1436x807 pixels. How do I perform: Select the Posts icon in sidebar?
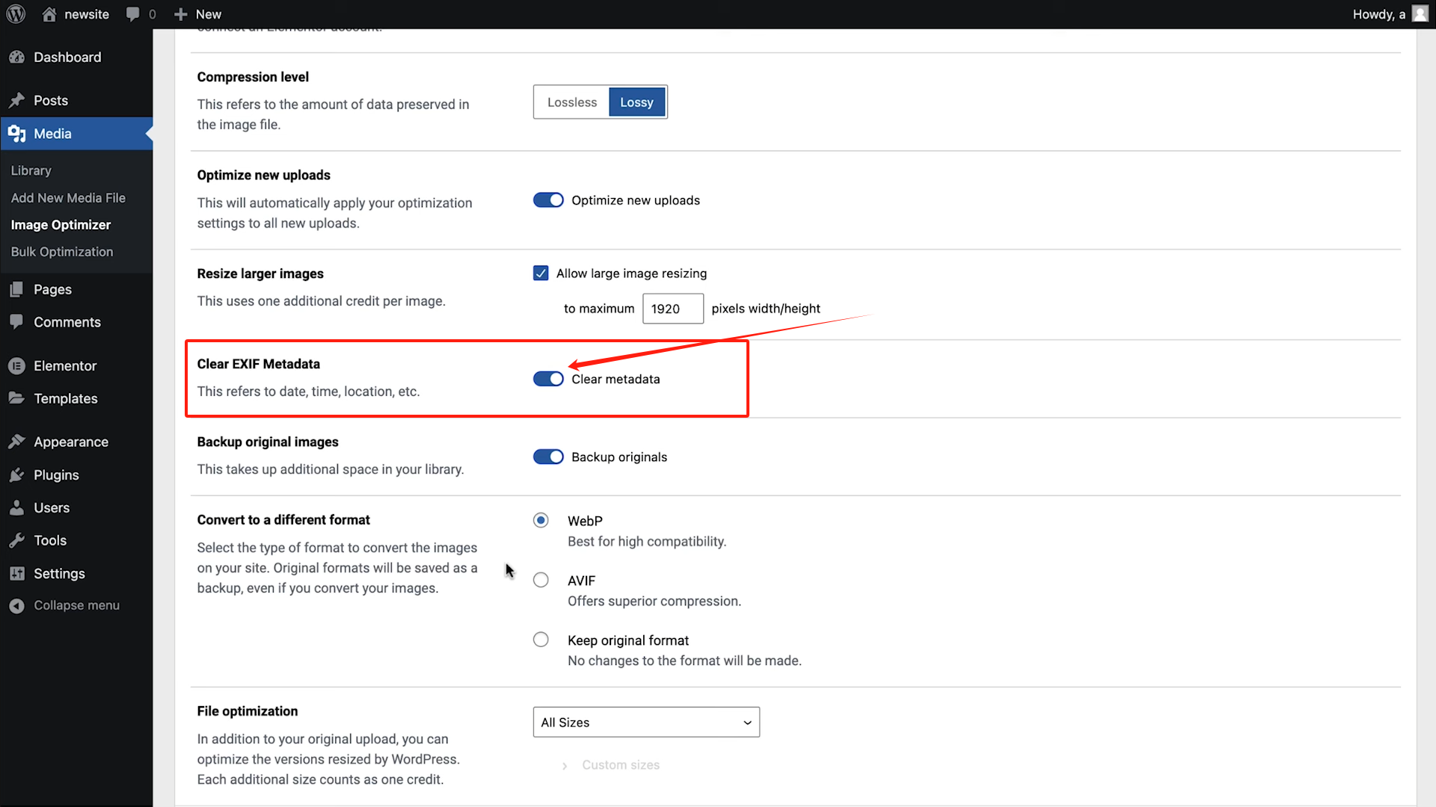(x=18, y=100)
